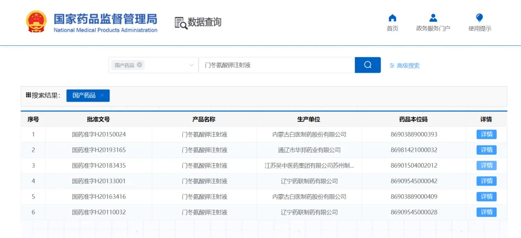Open 高级搜索 advanced search

click(405, 66)
